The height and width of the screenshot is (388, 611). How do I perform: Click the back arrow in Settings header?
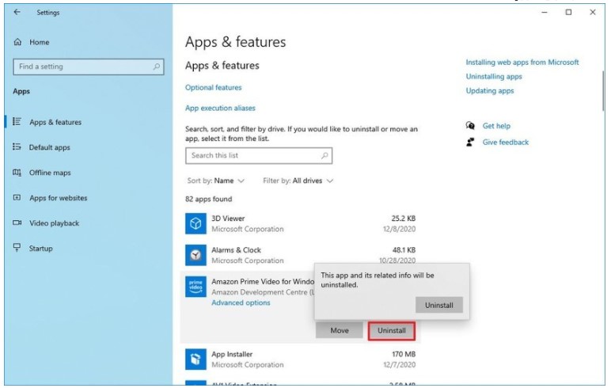pos(17,13)
